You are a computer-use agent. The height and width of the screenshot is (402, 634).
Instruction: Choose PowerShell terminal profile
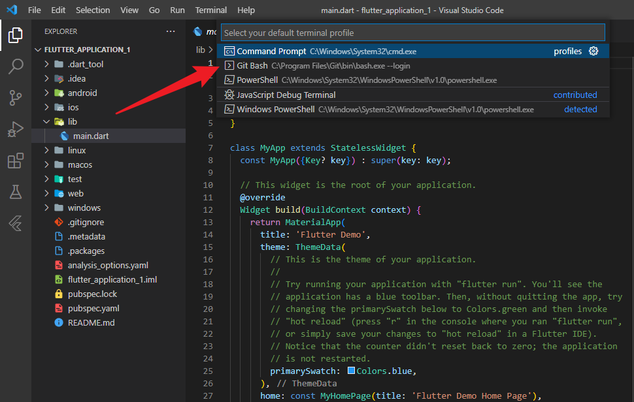[x=413, y=80]
